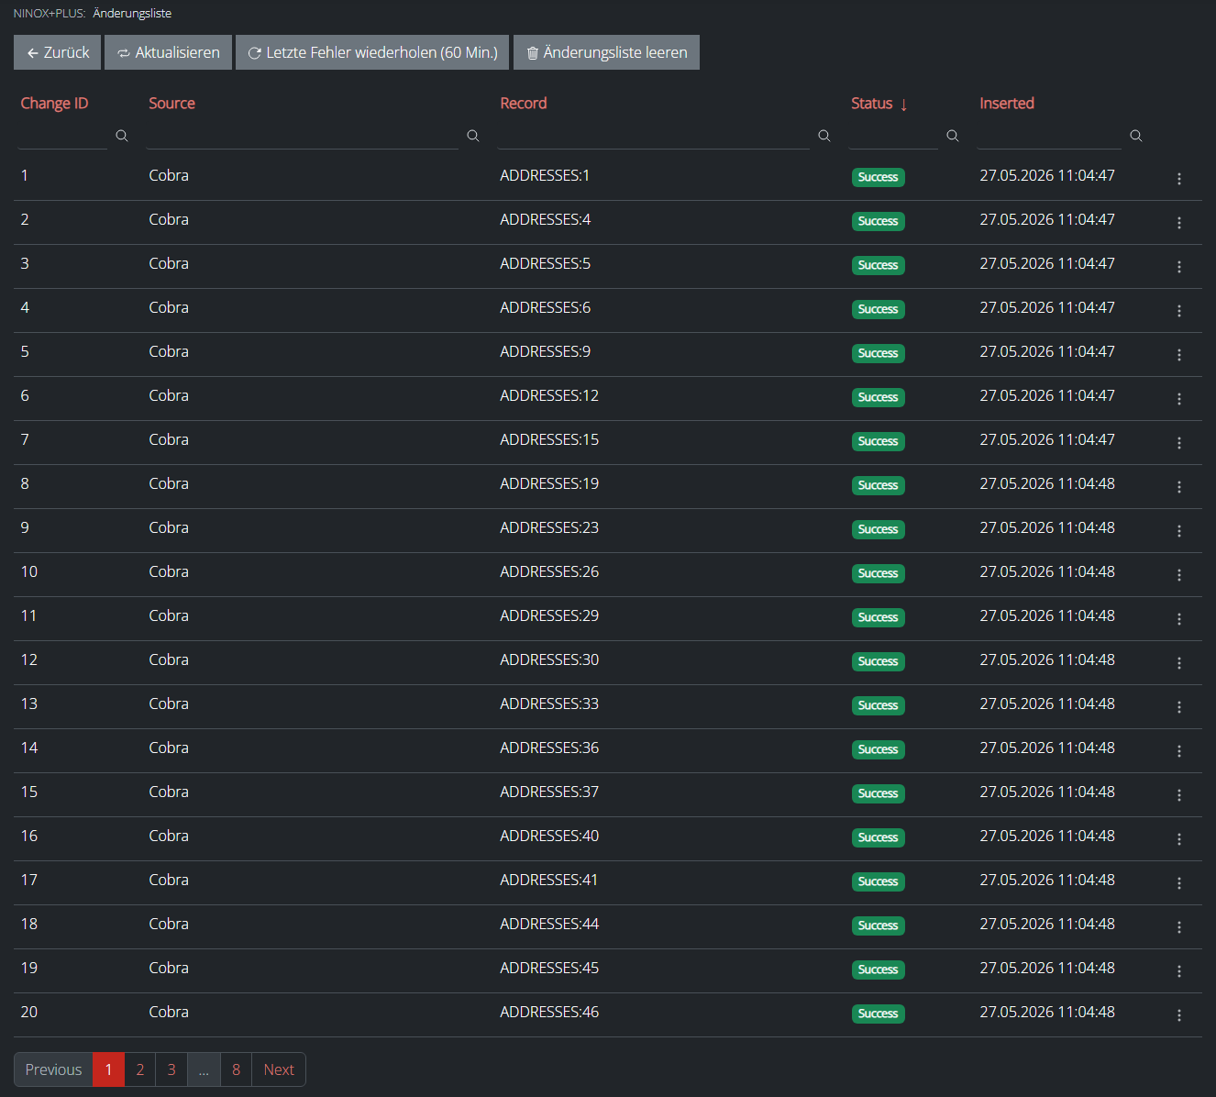Screen dimensions: 1216x1097
Task: Focus the Record filter input
Action: coord(654,136)
